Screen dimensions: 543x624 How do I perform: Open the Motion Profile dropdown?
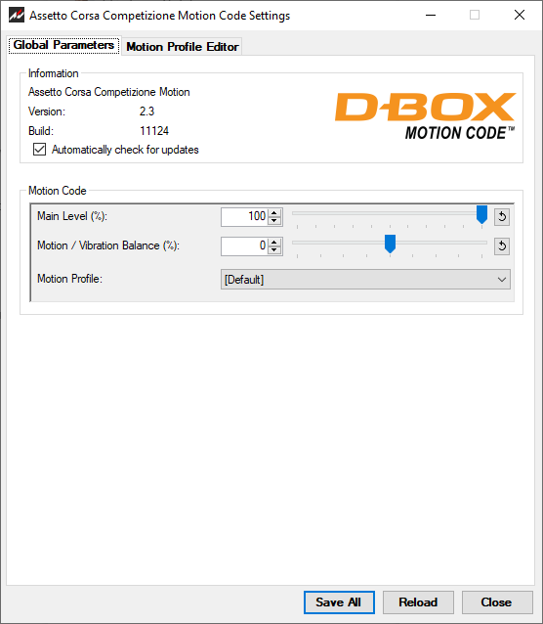click(x=365, y=280)
